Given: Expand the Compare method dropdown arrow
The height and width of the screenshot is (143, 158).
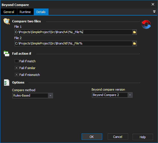Looking at the screenshot, I should (50, 95).
